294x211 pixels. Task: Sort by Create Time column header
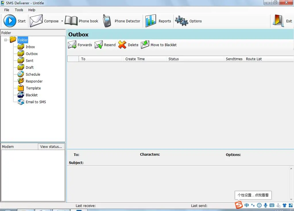(135, 59)
